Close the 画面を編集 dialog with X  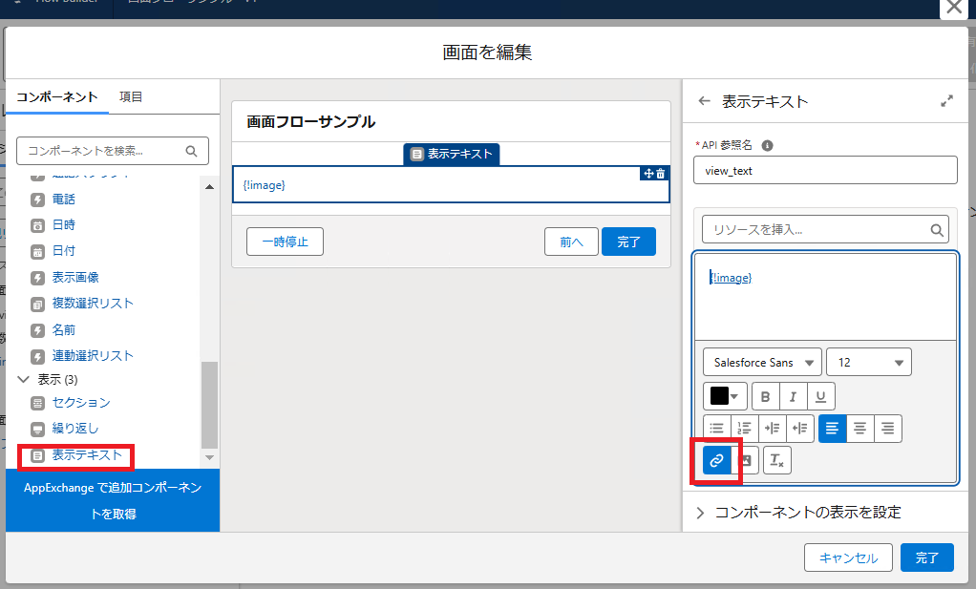pos(954,8)
